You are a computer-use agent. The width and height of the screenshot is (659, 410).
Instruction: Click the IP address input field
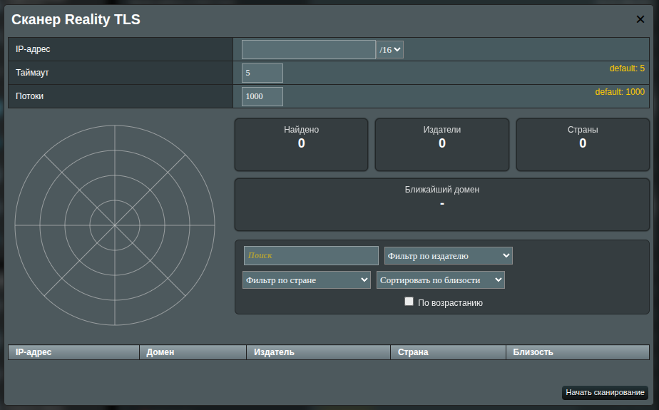click(309, 50)
